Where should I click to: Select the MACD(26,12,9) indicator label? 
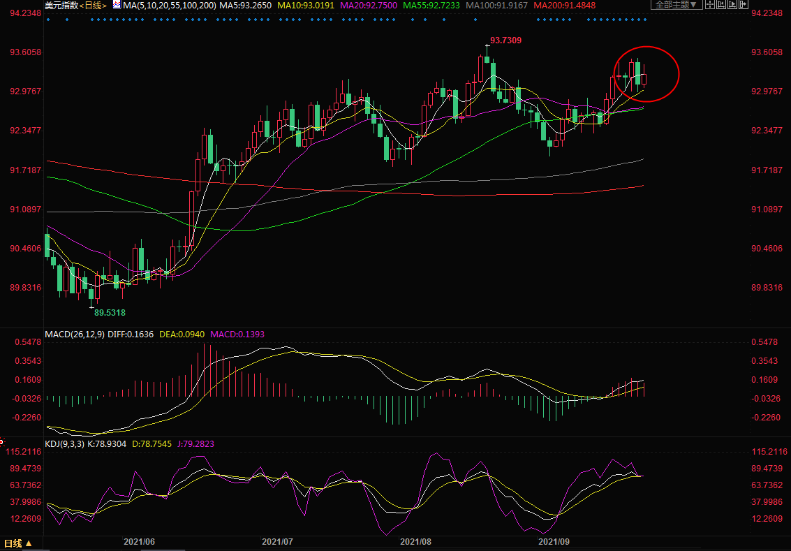click(75, 335)
